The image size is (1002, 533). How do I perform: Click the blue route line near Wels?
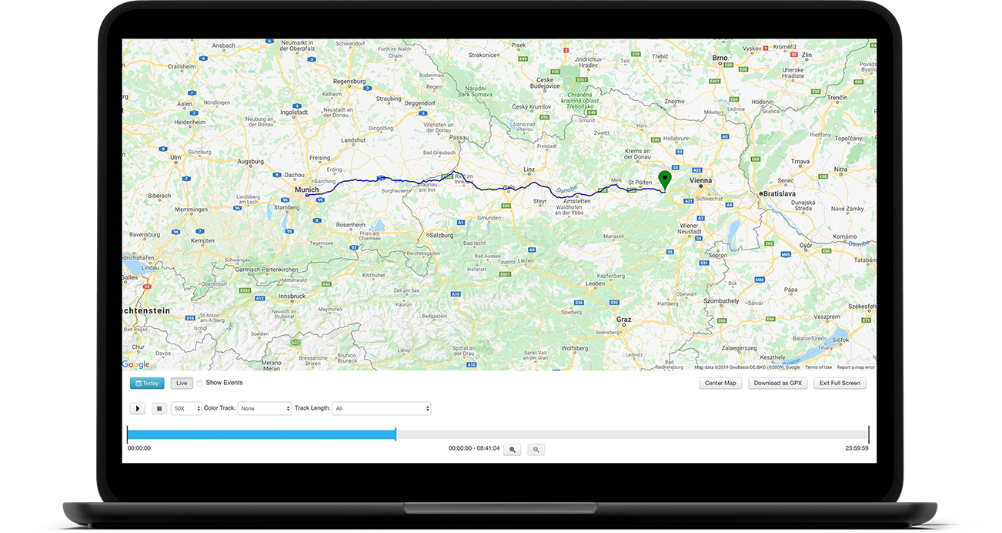click(x=508, y=188)
